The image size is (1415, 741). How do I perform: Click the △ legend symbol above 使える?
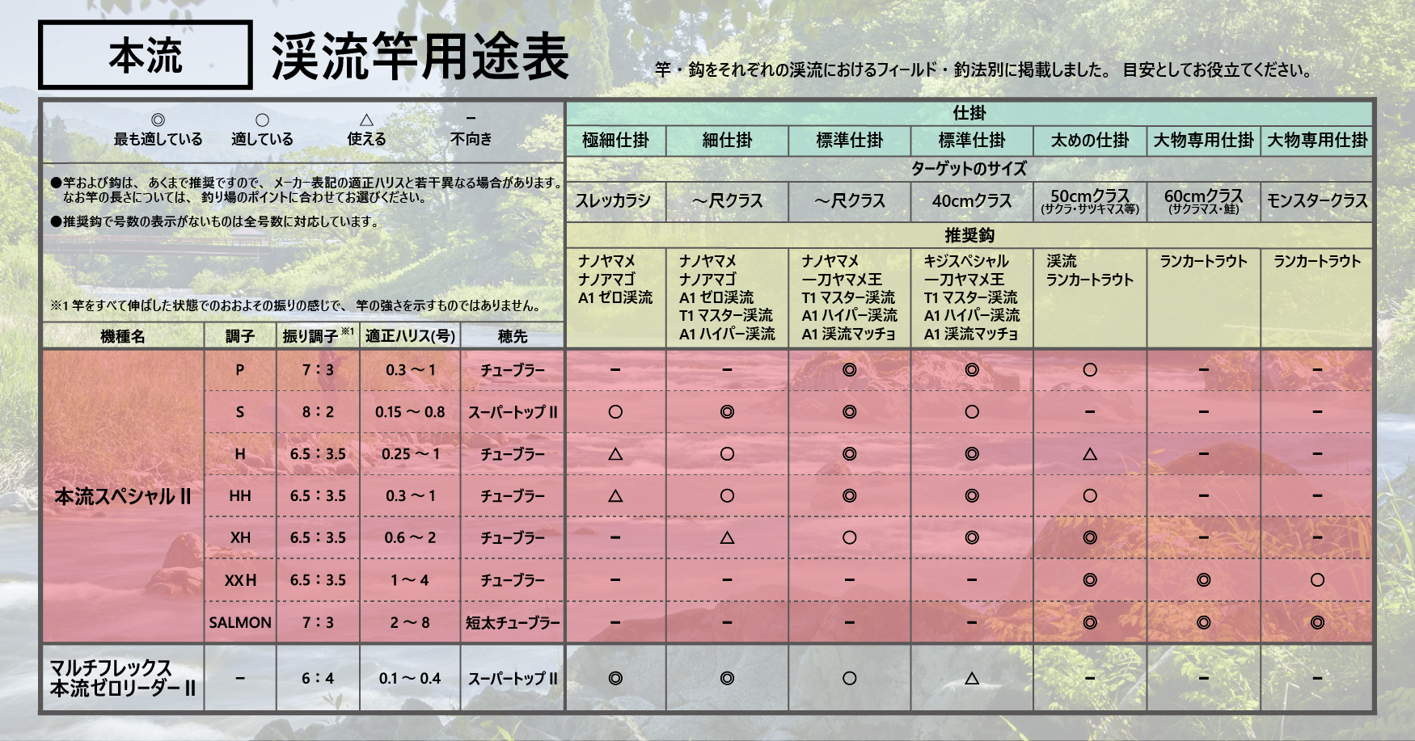pos(366,120)
